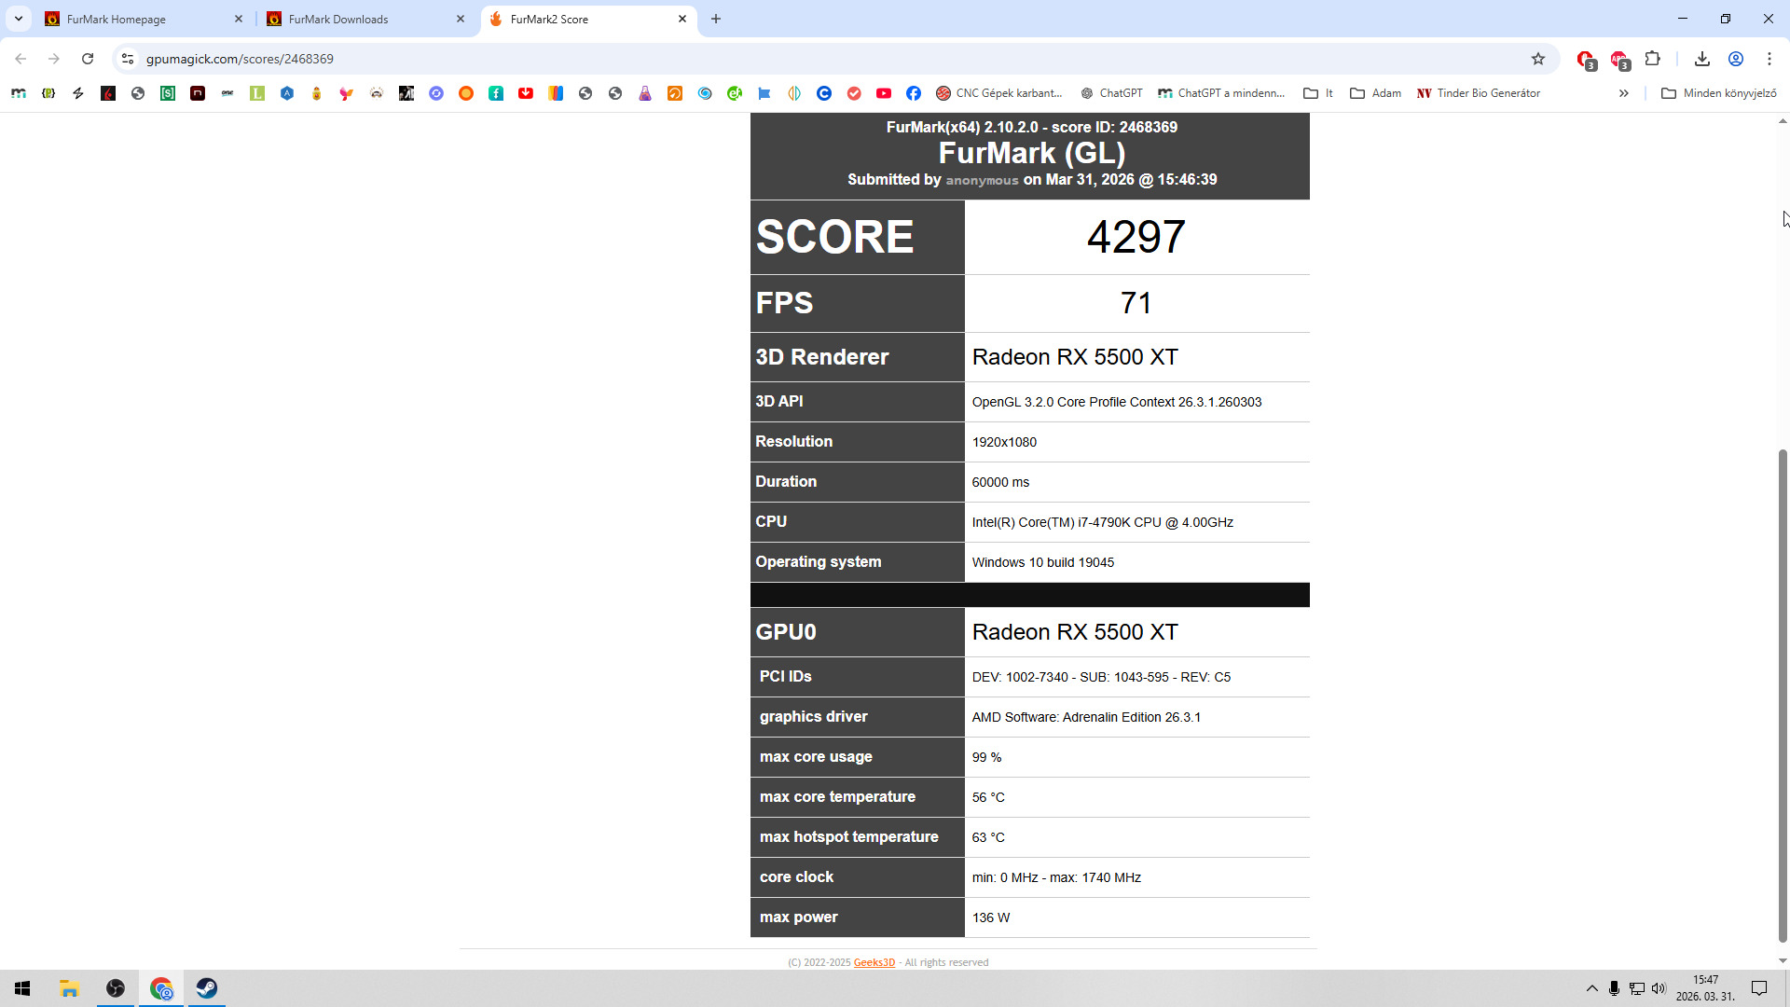Open ChatGPT bookmark

tap(1112, 93)
